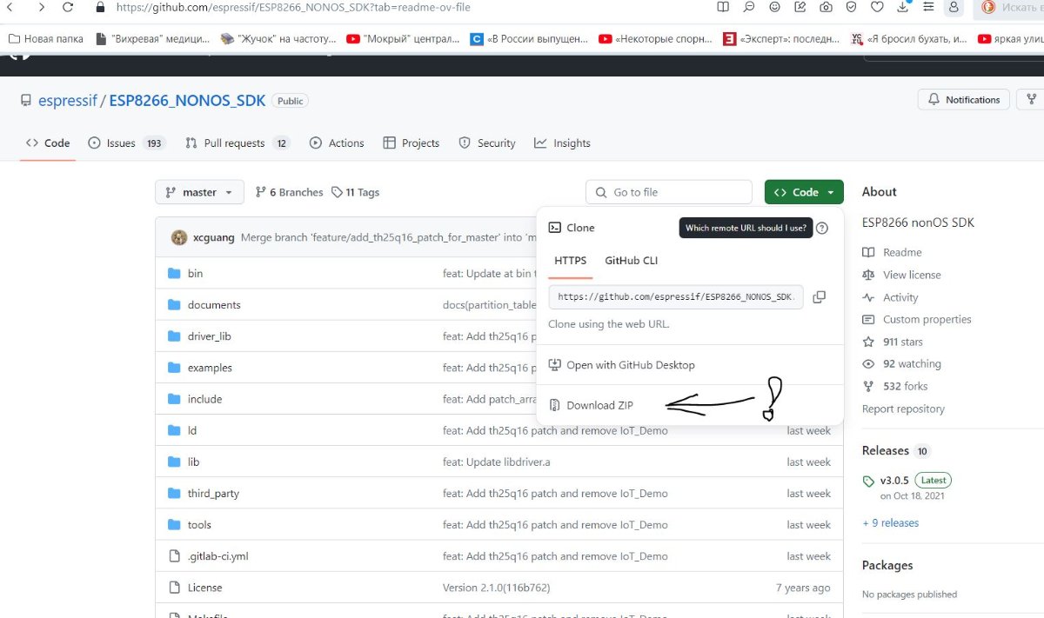
Task: View the 6 Branches link
Action: point(289,192)
